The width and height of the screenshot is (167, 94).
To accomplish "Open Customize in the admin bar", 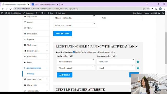I will [28, 13].
